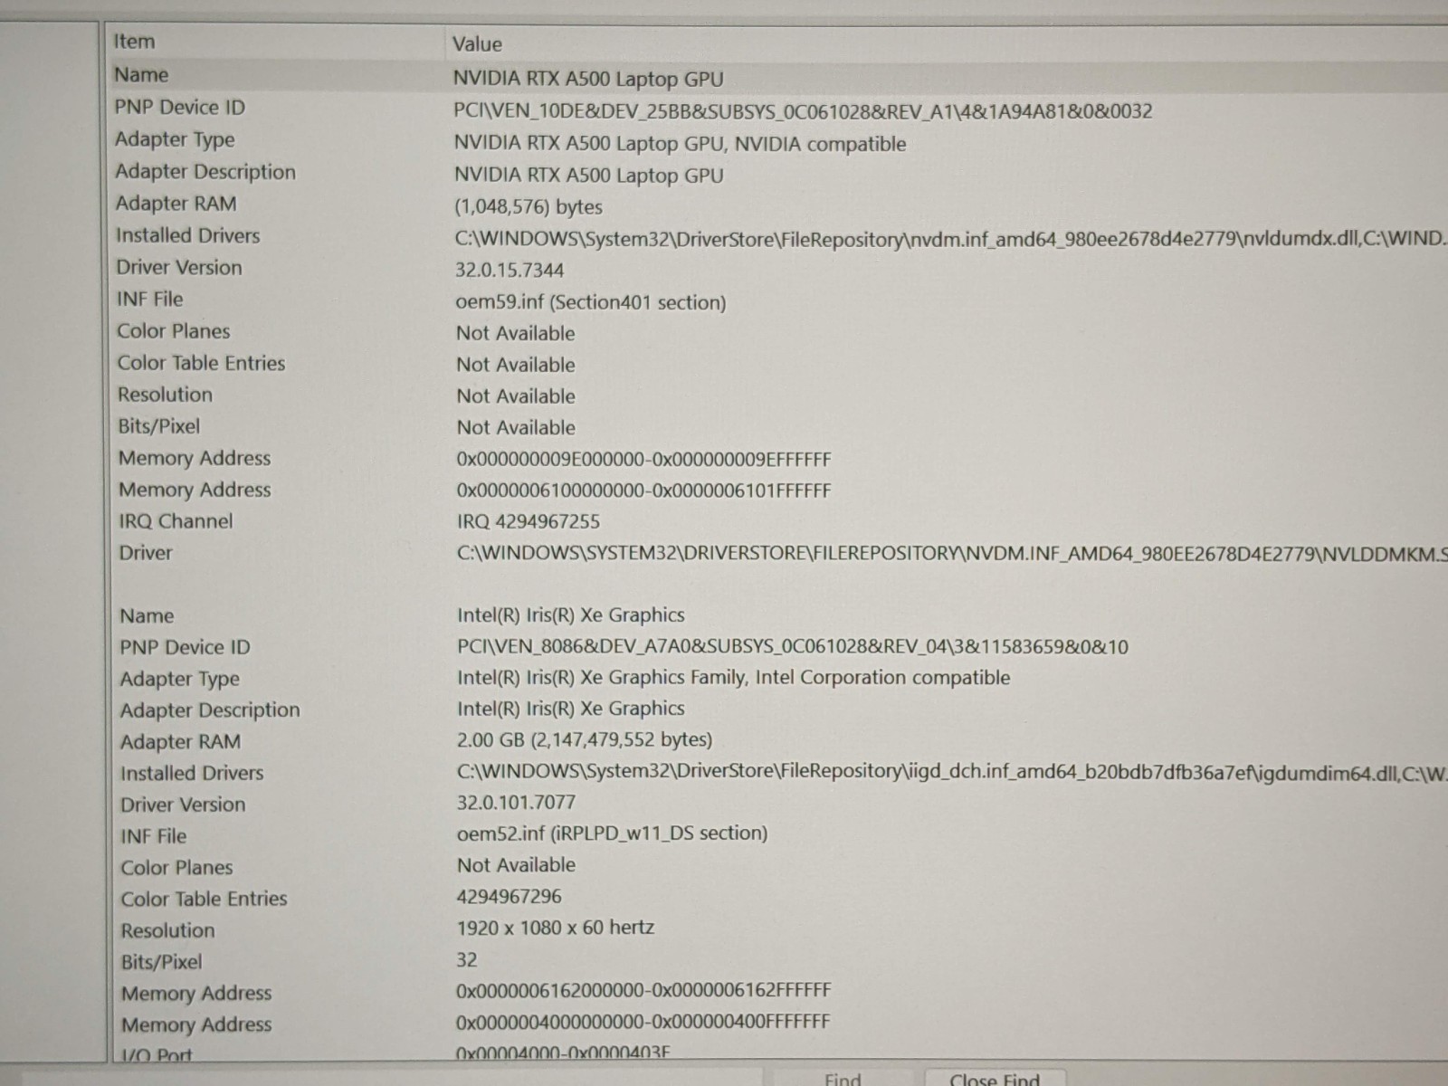Select the igdumdim64.dll installed drivers path
This screenshot has height=1086, width=1448.
[x=952, y=772]
